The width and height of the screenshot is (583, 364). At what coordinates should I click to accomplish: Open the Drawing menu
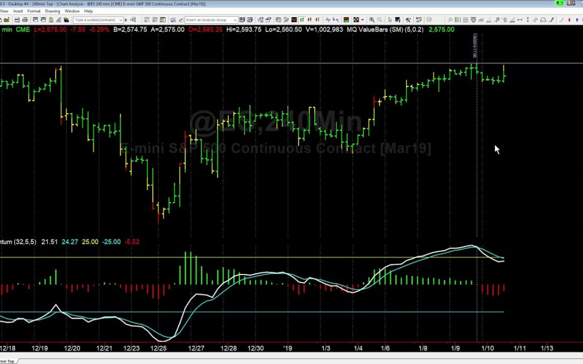pos(52,11)
